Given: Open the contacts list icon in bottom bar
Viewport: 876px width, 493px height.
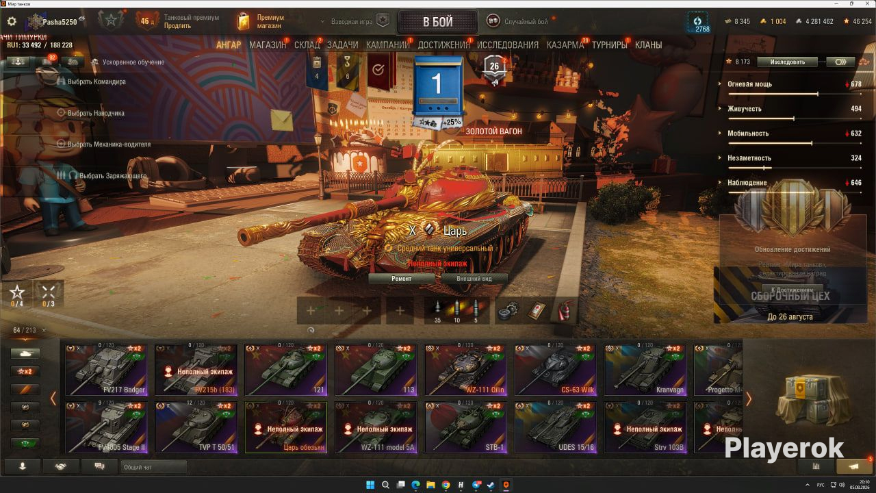Looking at the screenshot, I should point(23,466).
